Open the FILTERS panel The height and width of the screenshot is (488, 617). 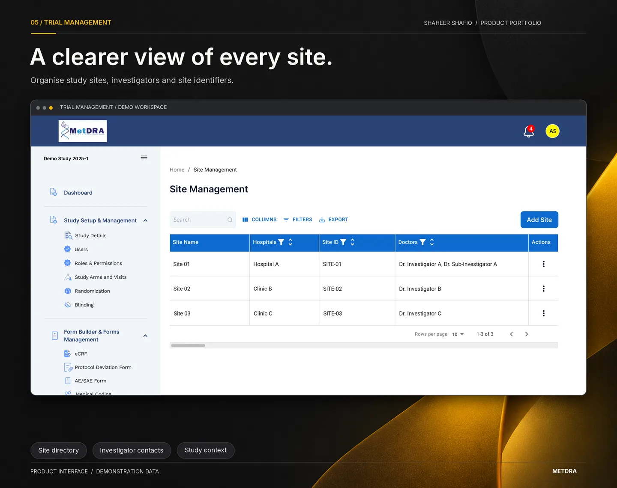[x=298, y=220]
